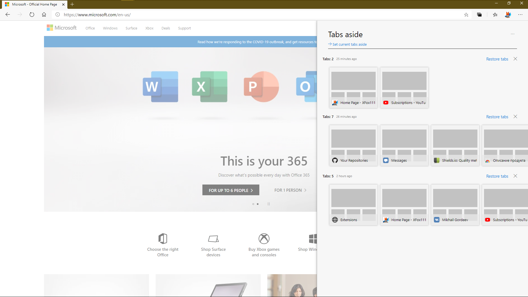Click the Xbox logo icon

(264, 239)
